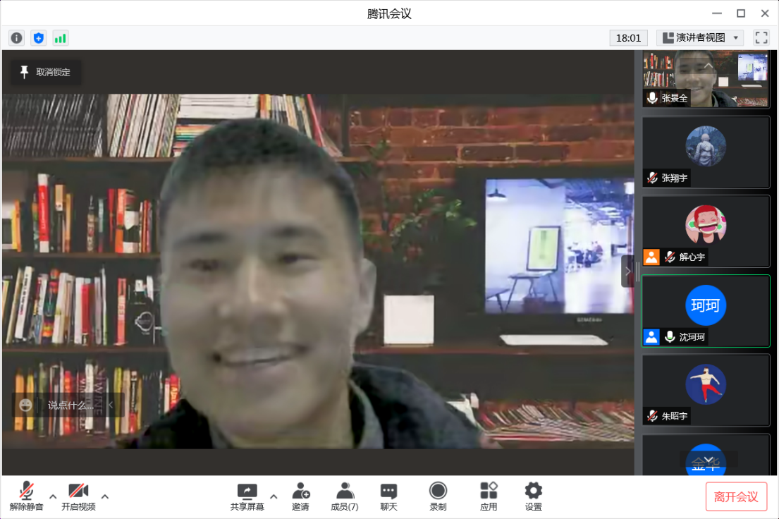The height and width of the screenshot is (519, 779).
Task: Click the red 离开会议 button
Action: 736,496
